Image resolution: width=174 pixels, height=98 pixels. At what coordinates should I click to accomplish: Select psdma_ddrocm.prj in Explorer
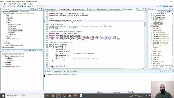pos(14,39)
